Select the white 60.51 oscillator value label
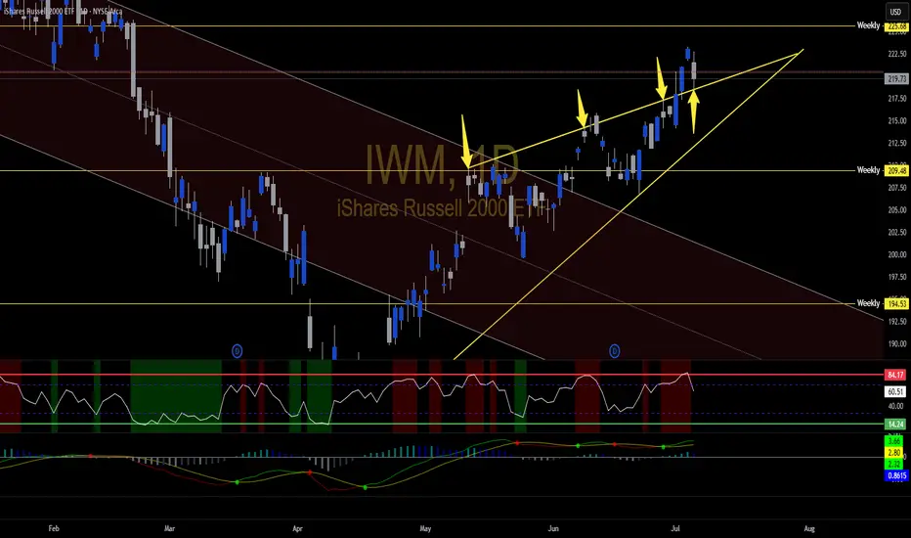 point(895,391)
